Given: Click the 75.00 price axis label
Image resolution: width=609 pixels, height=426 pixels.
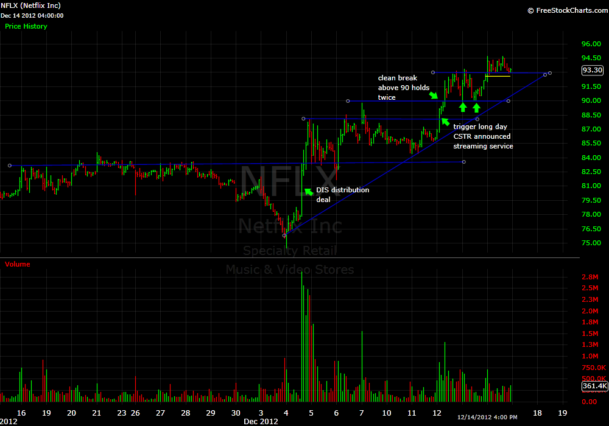Looking at the screenshot, I should (x=591, y=243).
